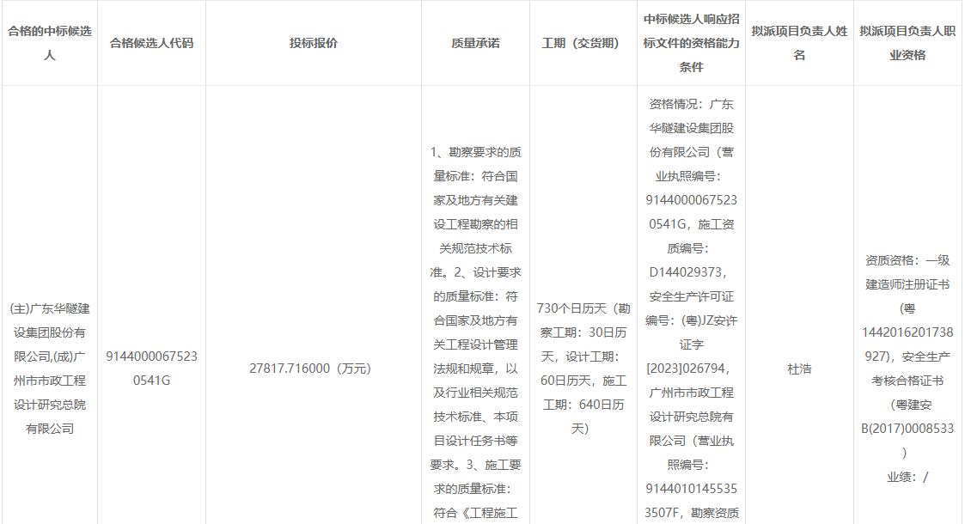Screen dimensions: 965x524
Task: Select the 拟派项目负责人姓名 column header
Action: (799, 43)
